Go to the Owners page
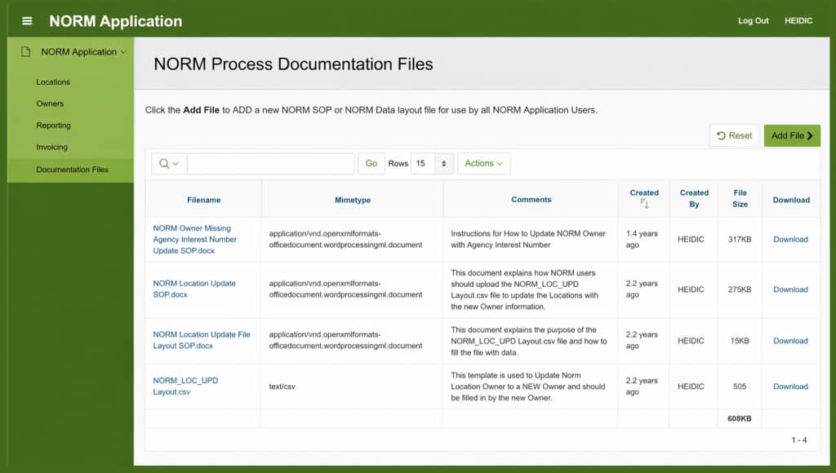The width and height of the screenshot is (836, 473). coord(50,104)
